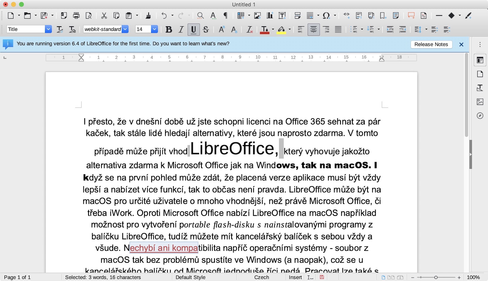
Task: Toggle subscript
Action: (234, 29)
